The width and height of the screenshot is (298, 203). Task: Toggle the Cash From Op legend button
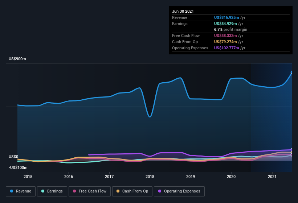[132, 191]
